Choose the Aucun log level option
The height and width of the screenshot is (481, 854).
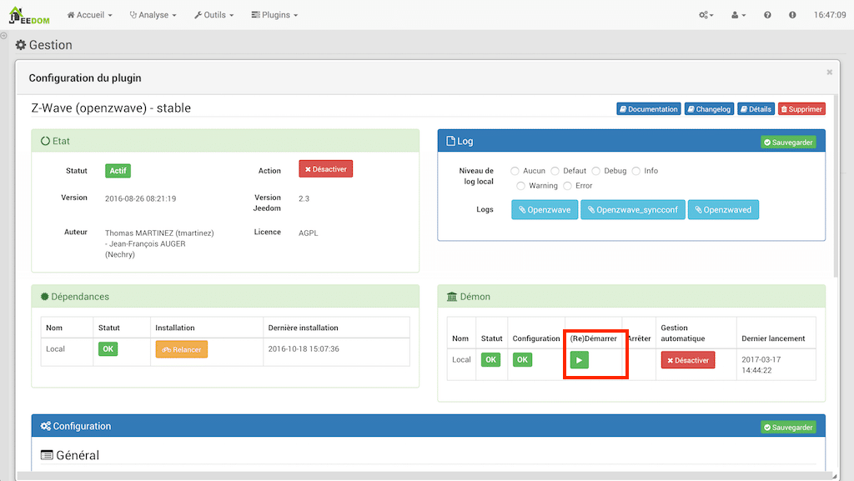tap(515, 171)
